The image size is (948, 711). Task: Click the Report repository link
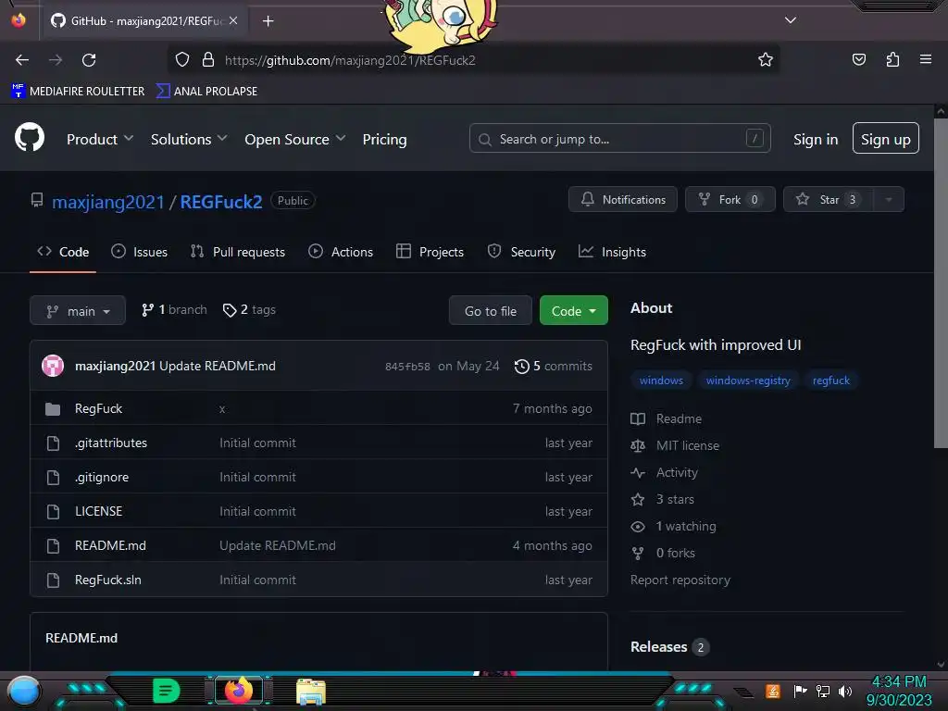(x=680, y=580)
